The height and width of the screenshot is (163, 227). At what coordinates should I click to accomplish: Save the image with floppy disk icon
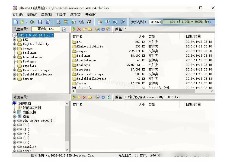click(x=40, y=22)
